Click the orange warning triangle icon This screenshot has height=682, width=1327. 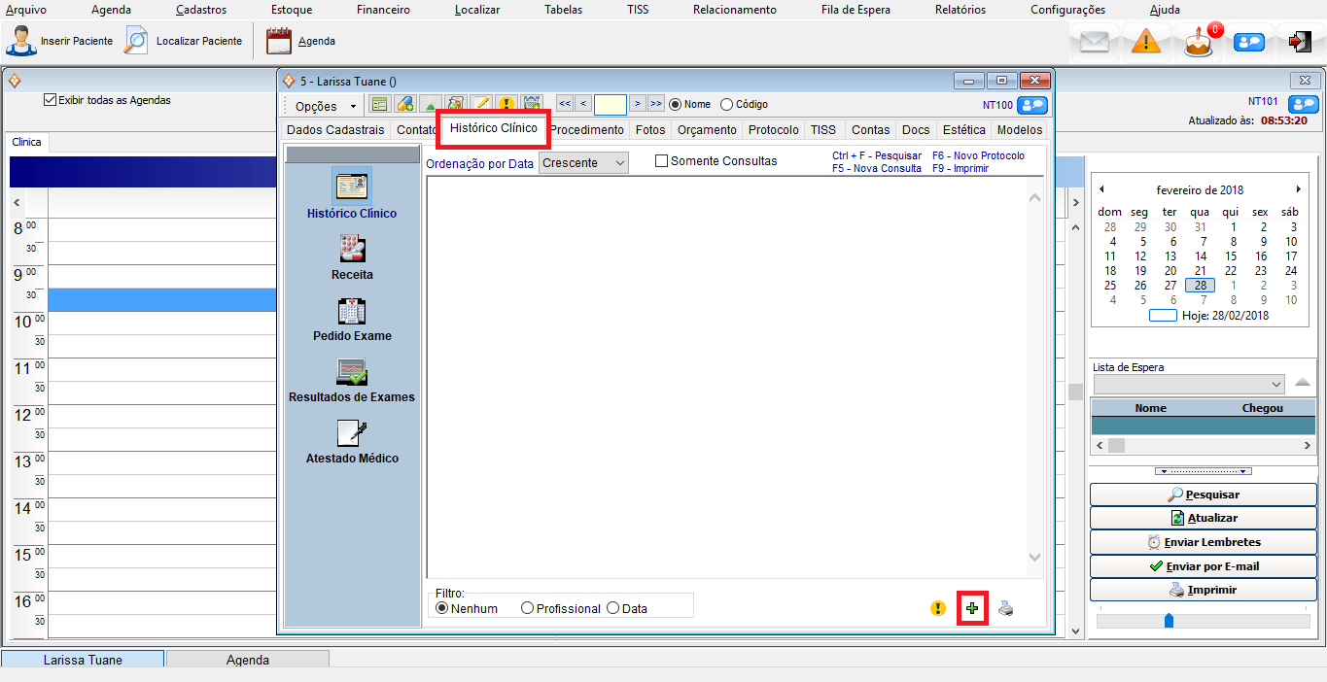[1146, 42]
